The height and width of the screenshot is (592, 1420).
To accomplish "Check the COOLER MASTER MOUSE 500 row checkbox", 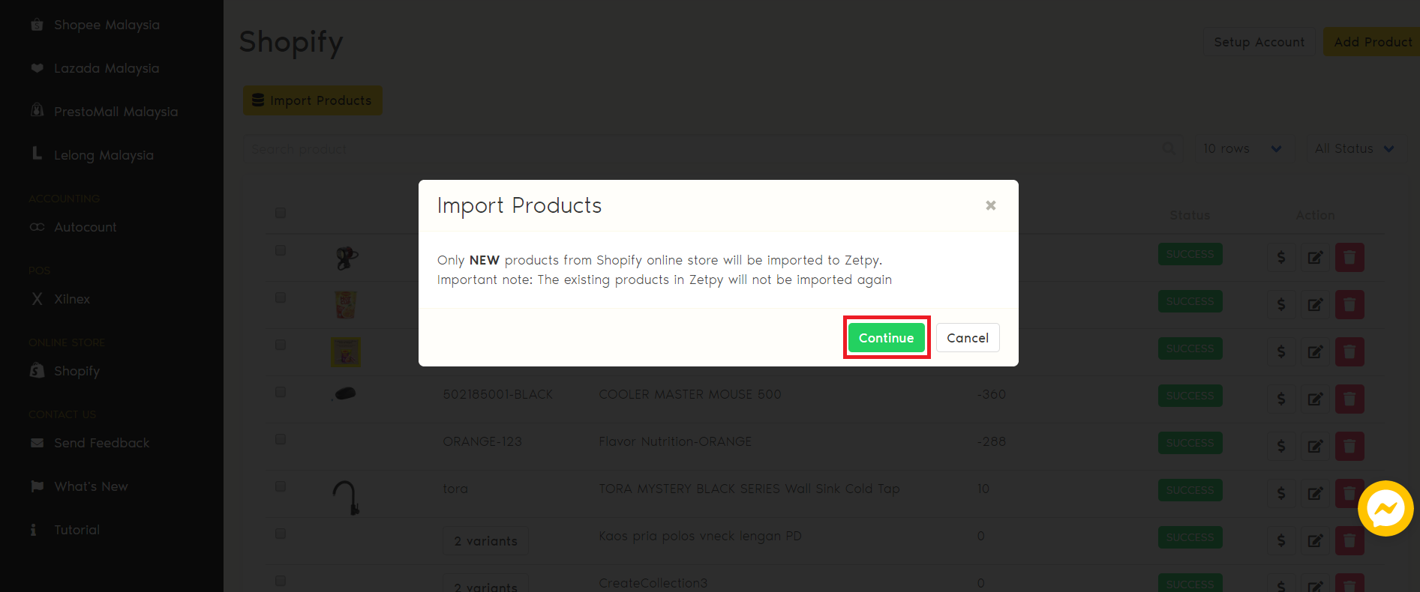I will click(281, 392).
